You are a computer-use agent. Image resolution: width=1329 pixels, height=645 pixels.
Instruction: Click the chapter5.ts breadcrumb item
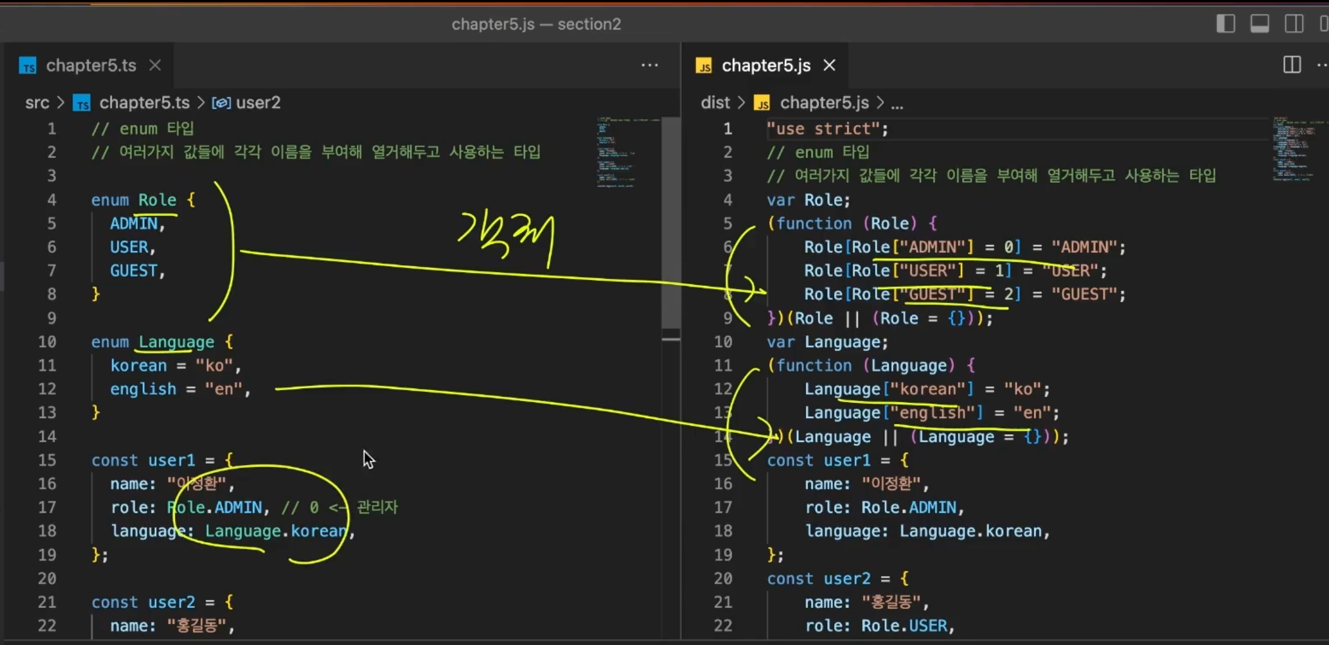pyautogui.click(x=144, y=102)
